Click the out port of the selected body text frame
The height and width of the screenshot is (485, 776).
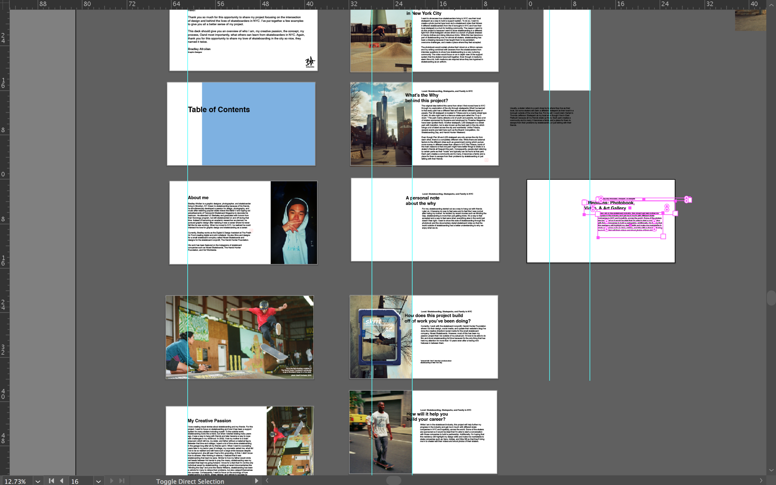pyautogui.click(x=663, y=236)
